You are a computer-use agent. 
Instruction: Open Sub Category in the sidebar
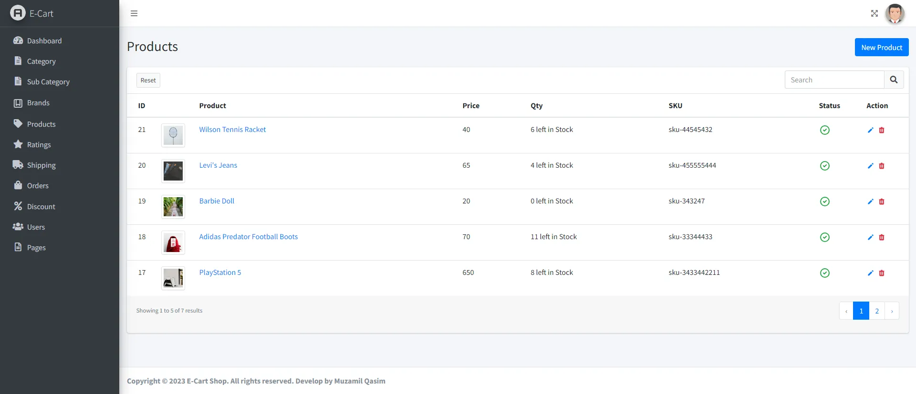(48, 82)
